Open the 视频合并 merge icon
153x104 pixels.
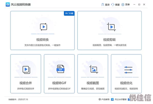pyautogui.click(x=26, y=70)
